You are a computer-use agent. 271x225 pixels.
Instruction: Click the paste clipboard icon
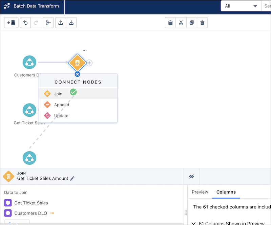170,23
